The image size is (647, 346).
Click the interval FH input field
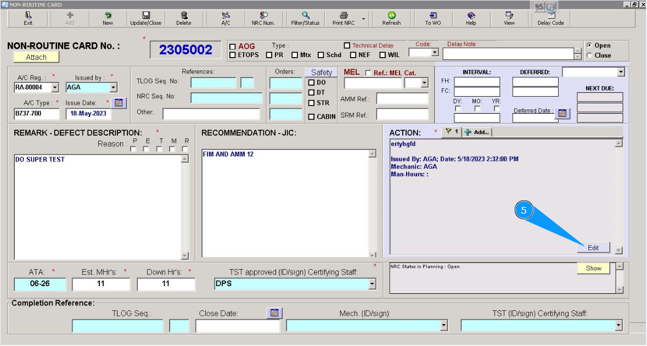(x=477, y=82)
